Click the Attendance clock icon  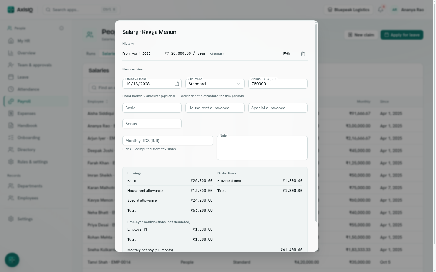click(x=11, y=89)
